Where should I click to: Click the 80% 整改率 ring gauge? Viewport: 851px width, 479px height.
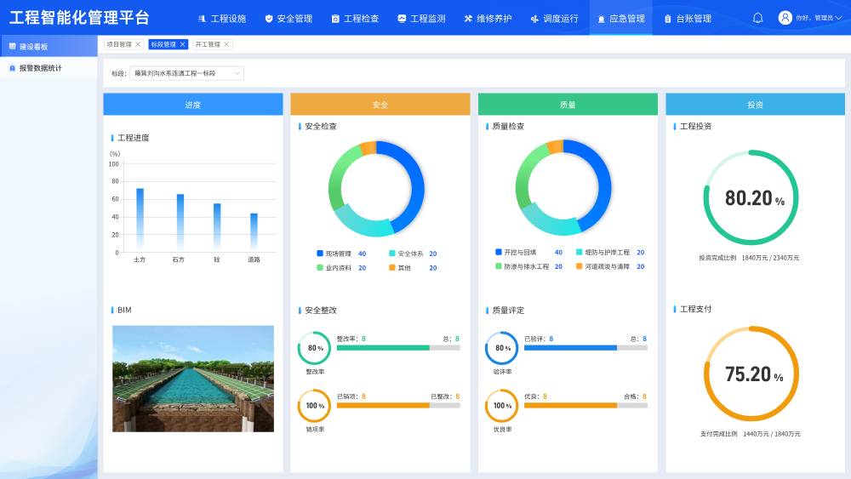tap(314, 348)
